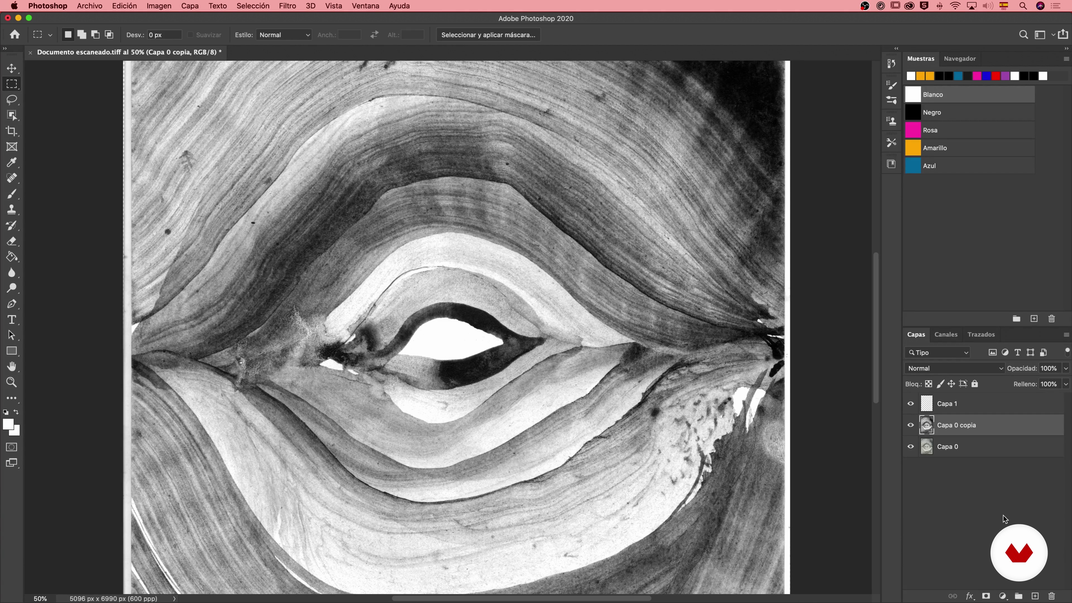
Task: Open the marquee tool preset picker arrow
Action: click(50, 35)
